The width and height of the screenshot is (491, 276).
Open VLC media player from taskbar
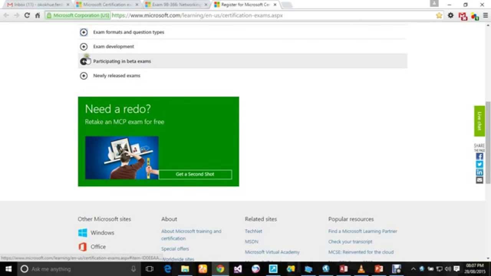point(361,269)
